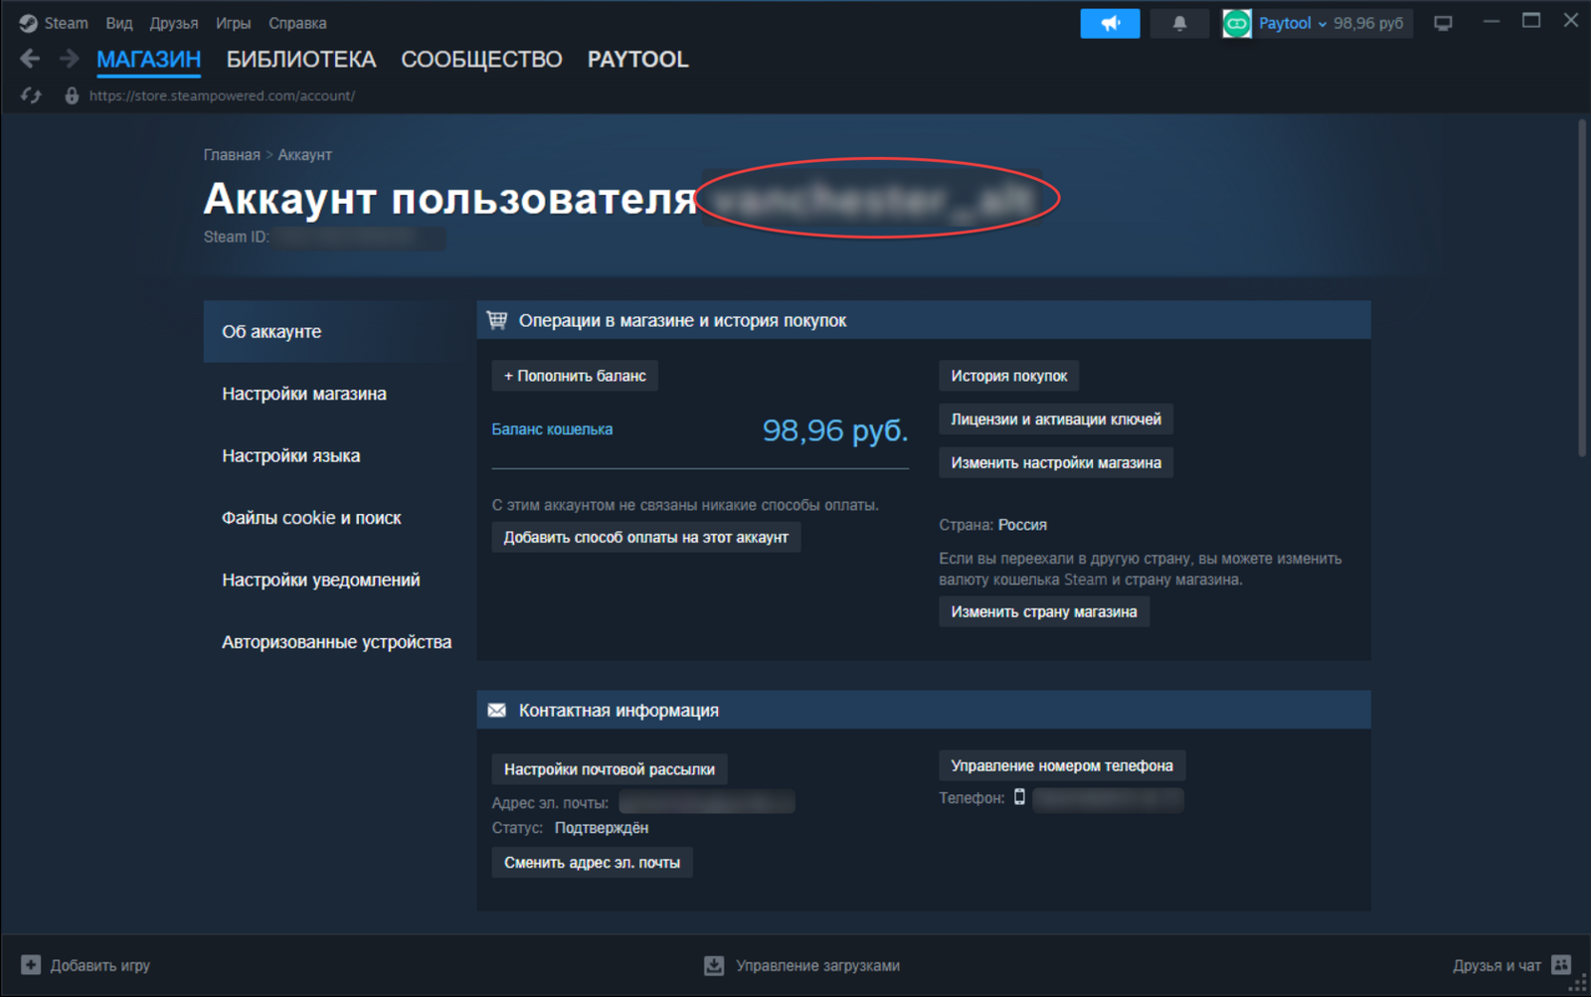Viewport: 1591px width, 997px height.
Task: Click the envelope icon in Контактная информация header
Action: point(497,710)
